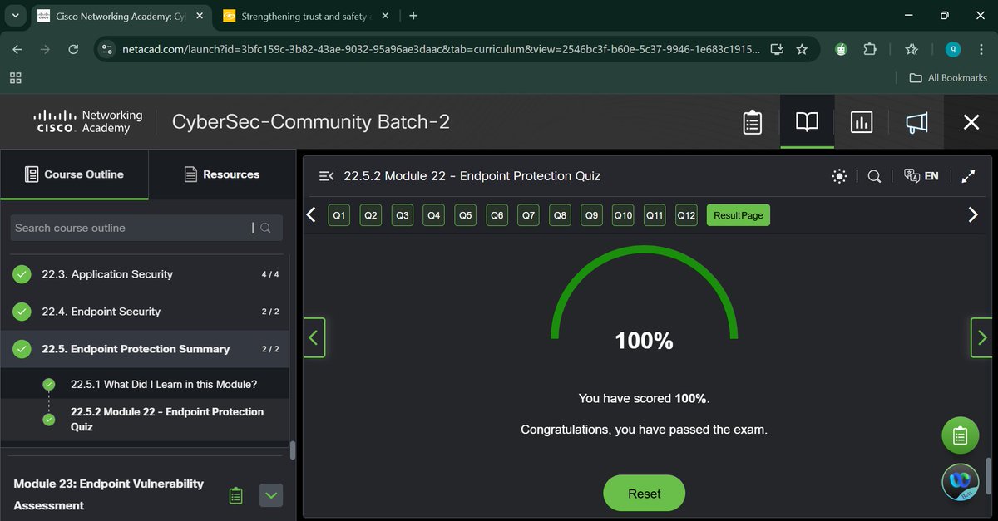The height and width of the screenshot is (521, 998).
Task: Open quiz search with the magnifier icon
Action: [x=873, y=176]
